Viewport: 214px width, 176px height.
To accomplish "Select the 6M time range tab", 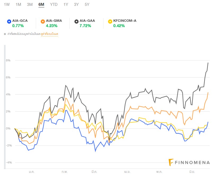I will pyautogui.click(x=41, y=5).
